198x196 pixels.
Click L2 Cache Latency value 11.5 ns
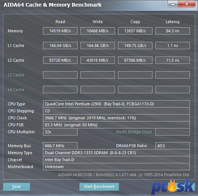(173, 60)
